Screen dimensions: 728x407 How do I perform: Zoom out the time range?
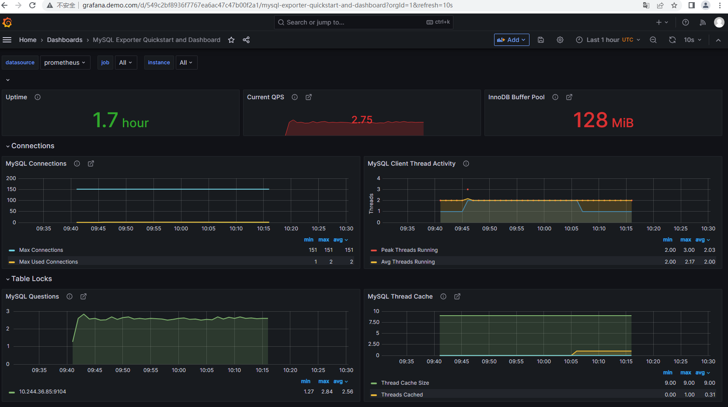[x=653, y=40]
